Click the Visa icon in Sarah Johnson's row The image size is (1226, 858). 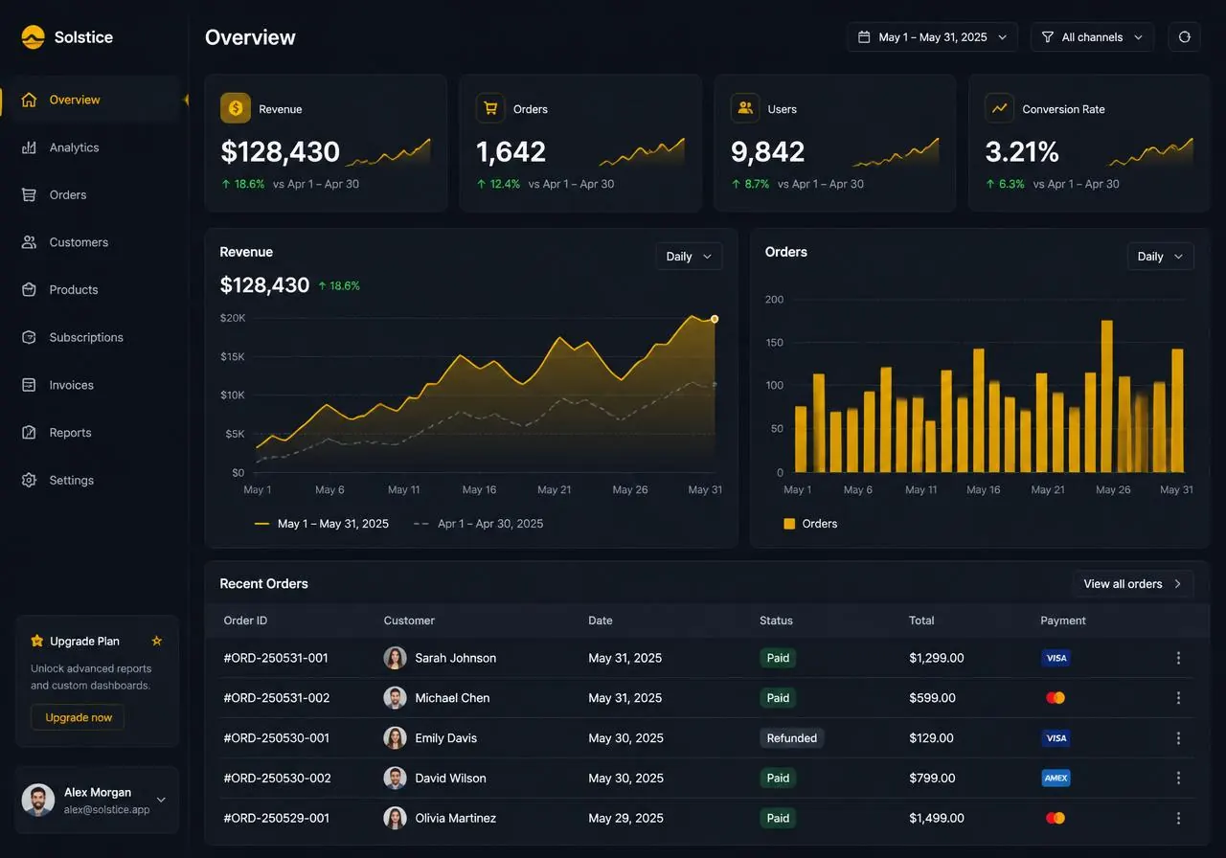point(1056,658)
